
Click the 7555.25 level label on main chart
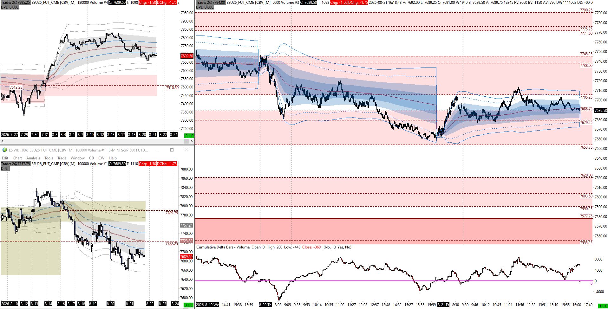pyautogui.click(x=586, y=243)
